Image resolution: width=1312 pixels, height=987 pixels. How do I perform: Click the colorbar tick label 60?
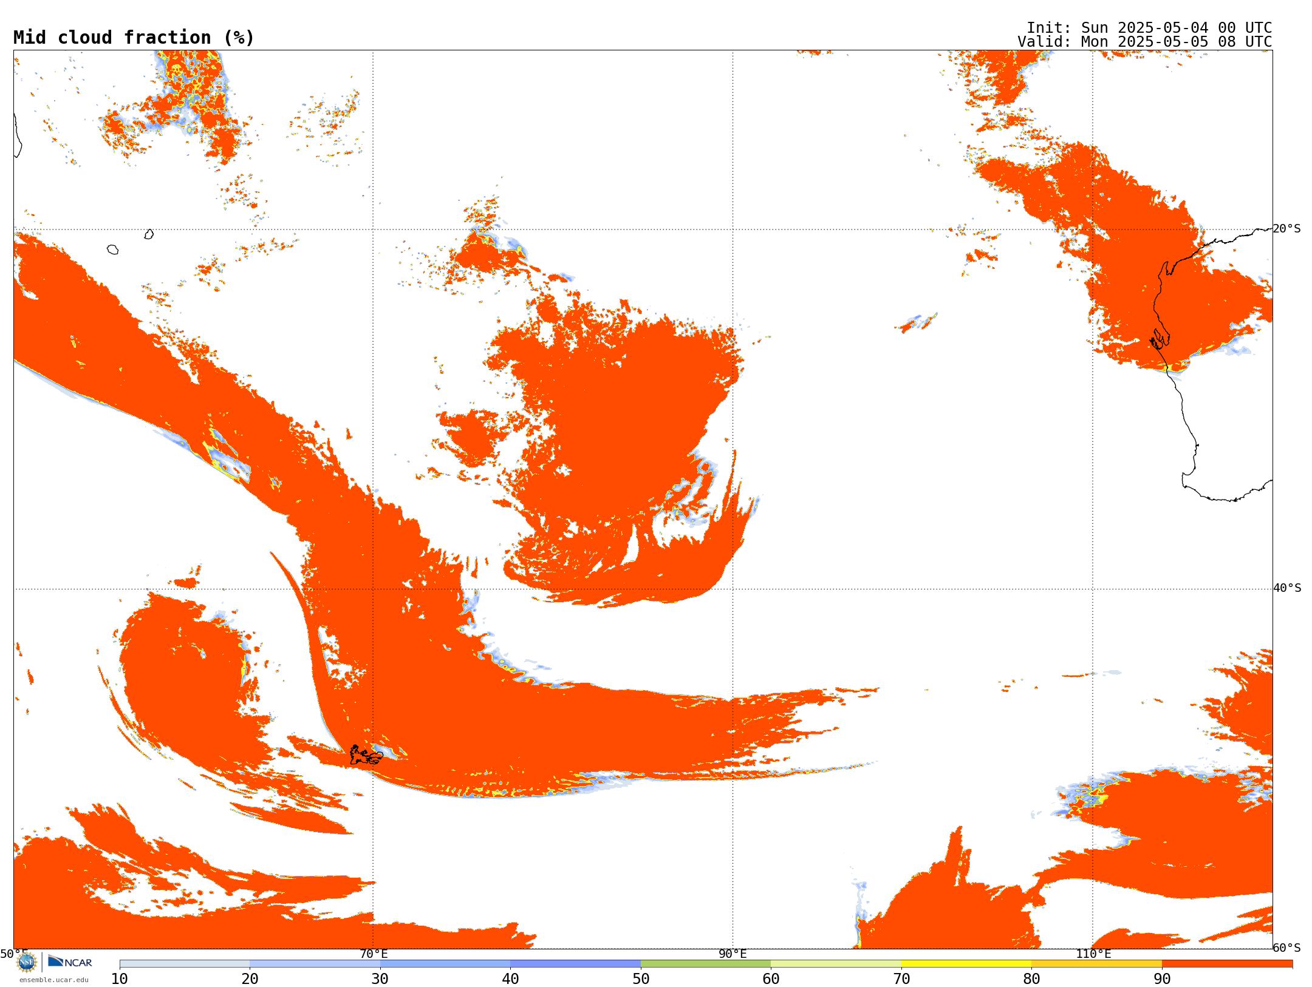tap(771, 979)
